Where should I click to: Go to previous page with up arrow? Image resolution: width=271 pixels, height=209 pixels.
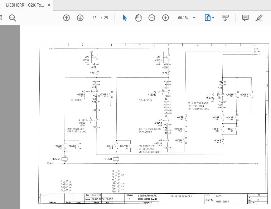[x=66, y=18]
